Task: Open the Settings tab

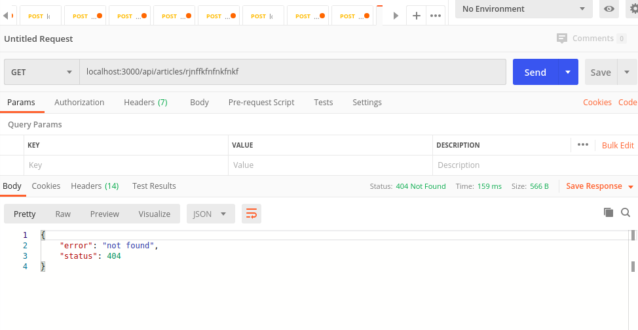Action: pyautogui.click(x=367, y=103)
